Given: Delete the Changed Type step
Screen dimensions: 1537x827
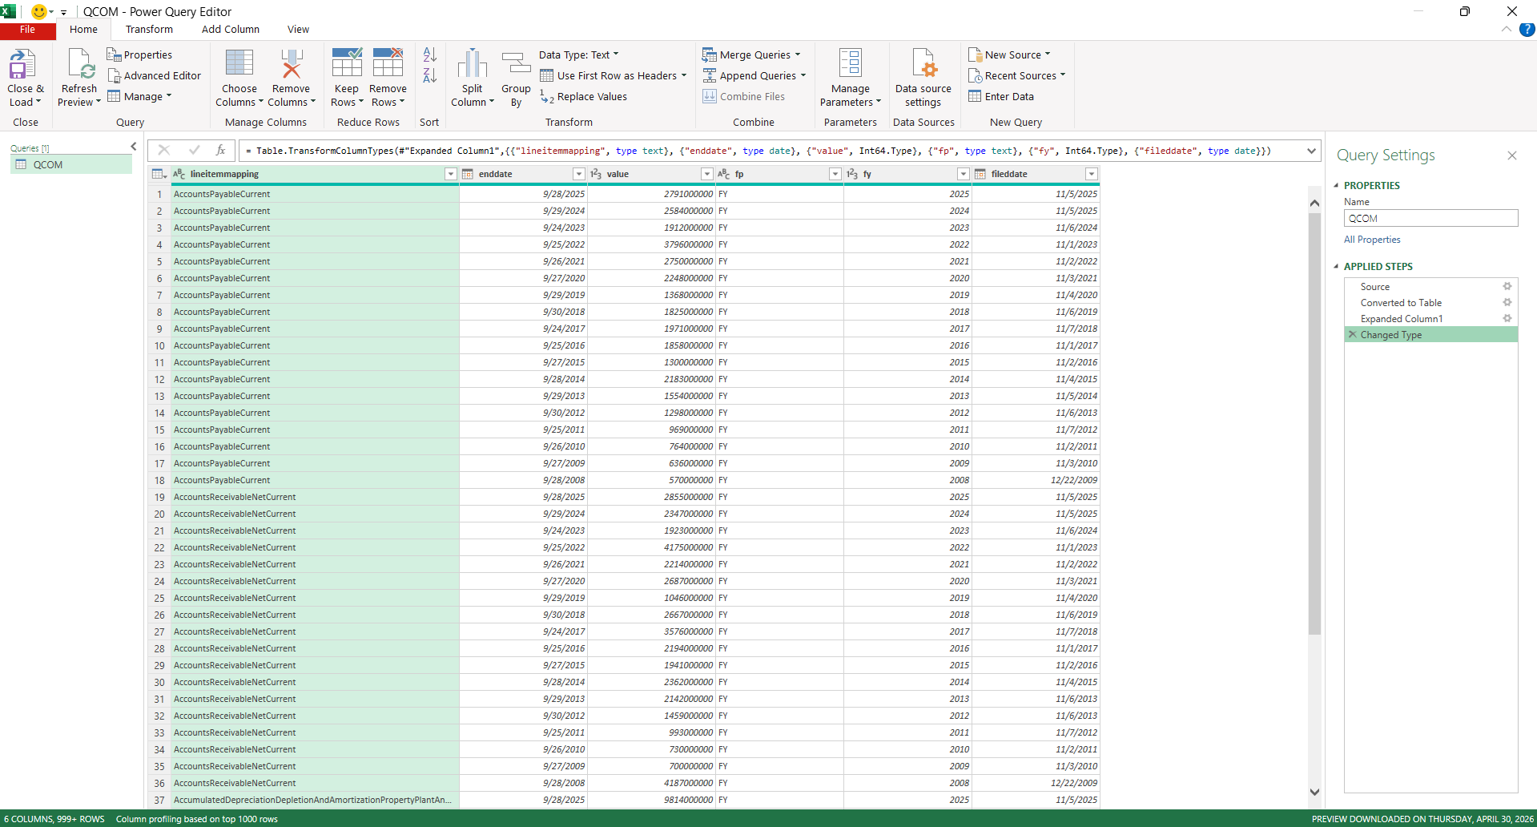Looking at the screenshot, I should pyautogui.click(x=1353, y=334).
